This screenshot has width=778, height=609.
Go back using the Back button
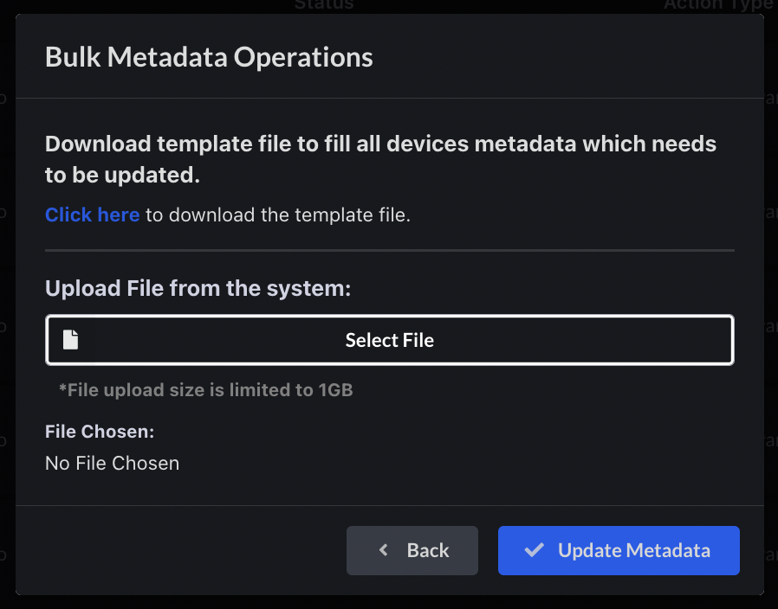[x=412, y=550]
